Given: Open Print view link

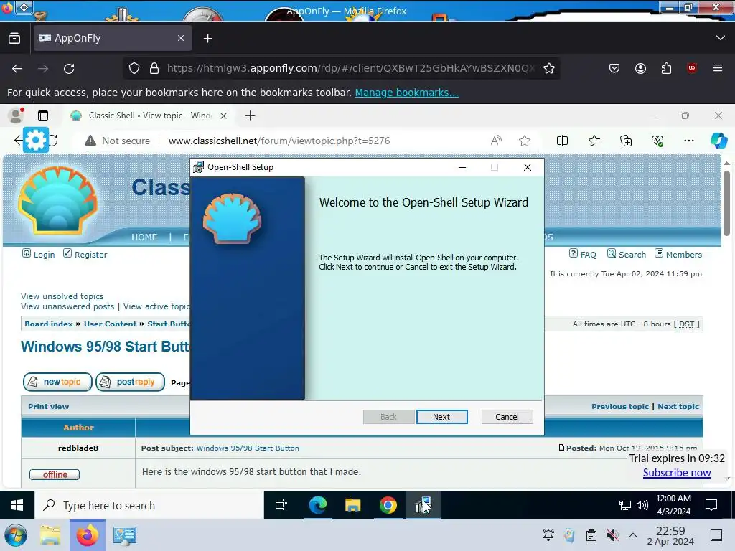Looking at the screenshot, I should tap(48, 406).
